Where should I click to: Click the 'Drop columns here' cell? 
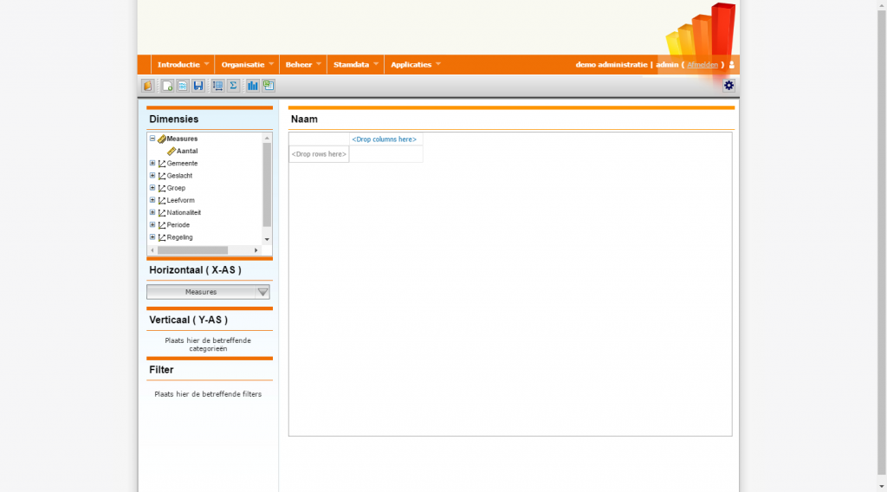[384, 139]
